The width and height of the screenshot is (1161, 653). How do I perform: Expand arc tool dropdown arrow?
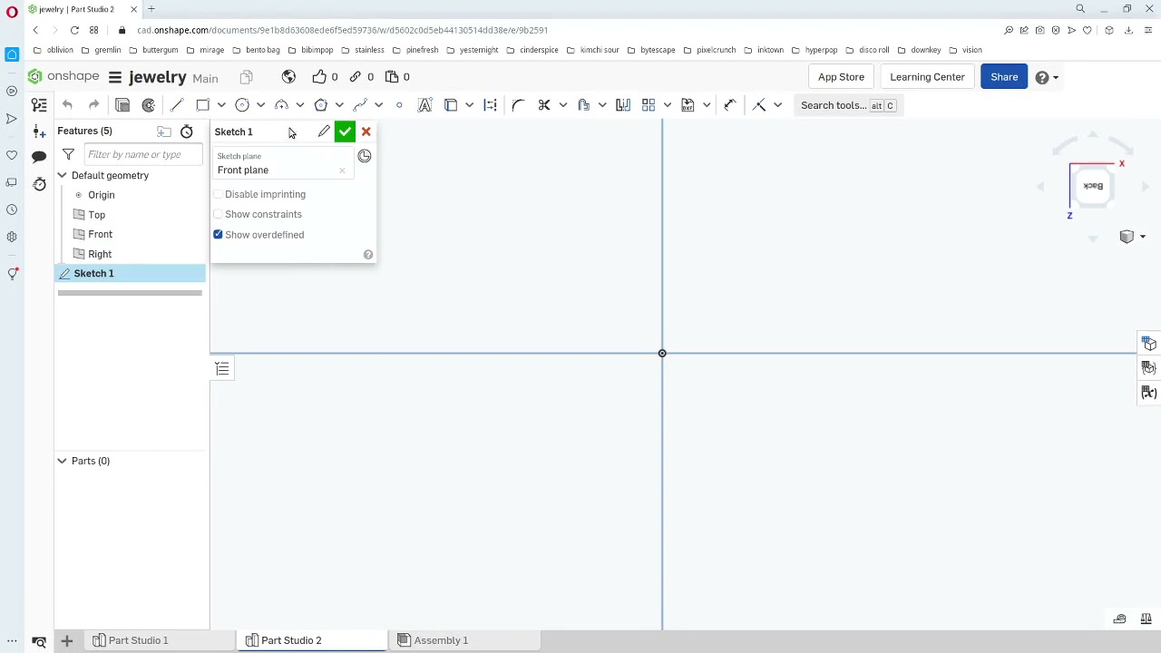pyautogui.click(x=300, y=105)
